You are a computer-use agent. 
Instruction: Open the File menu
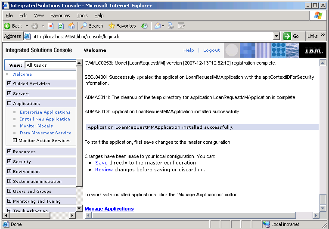pos(9,15)
